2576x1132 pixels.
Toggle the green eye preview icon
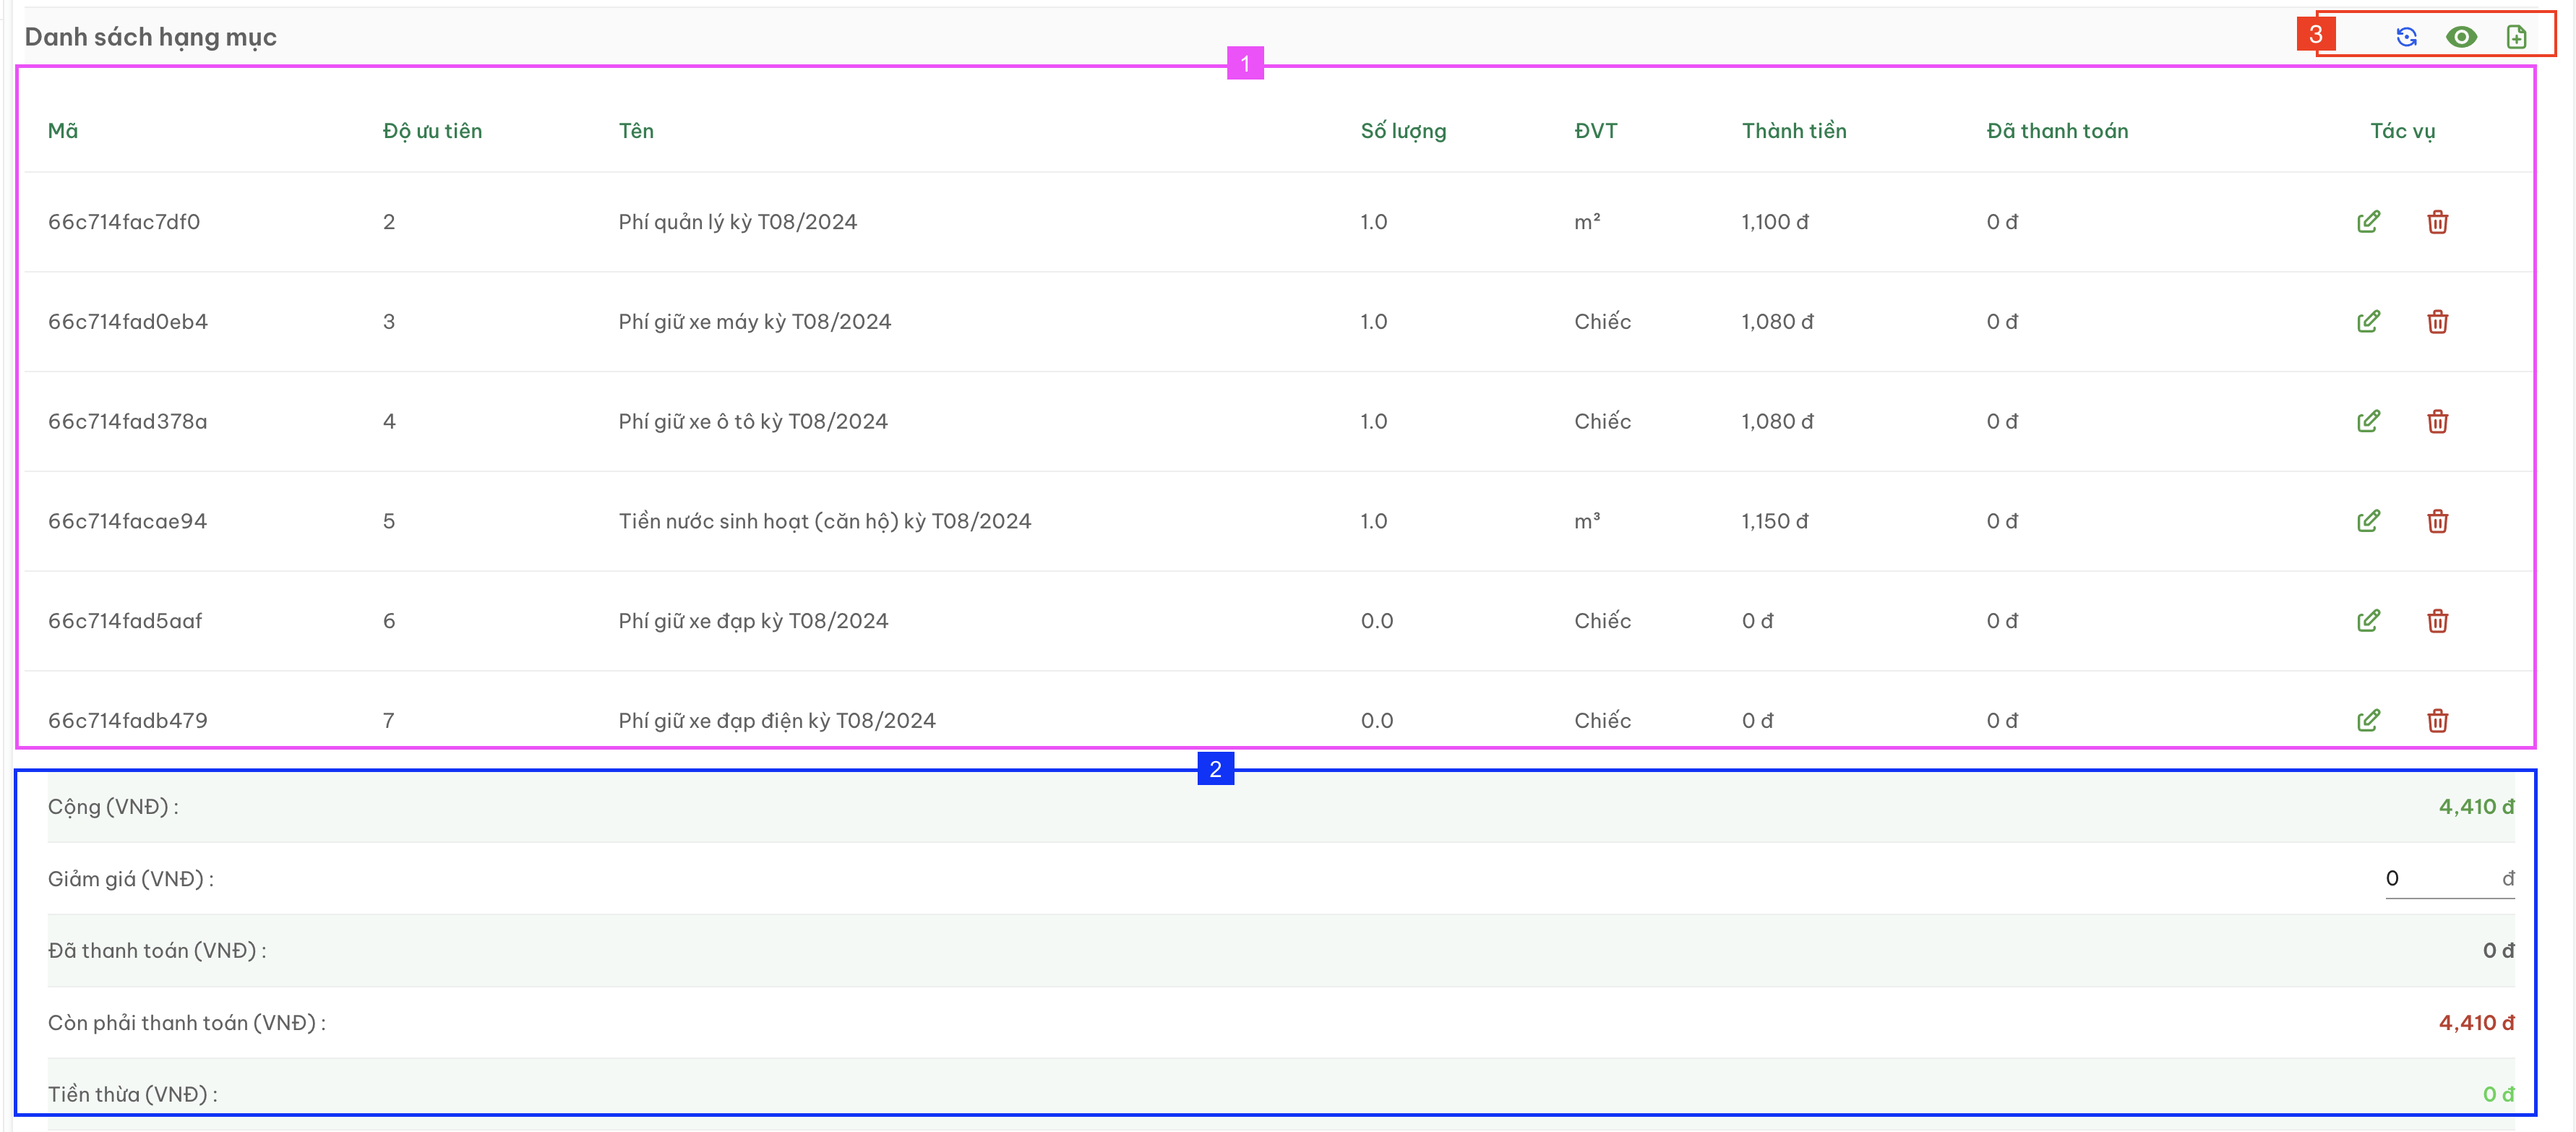[x=2461, y=37]
